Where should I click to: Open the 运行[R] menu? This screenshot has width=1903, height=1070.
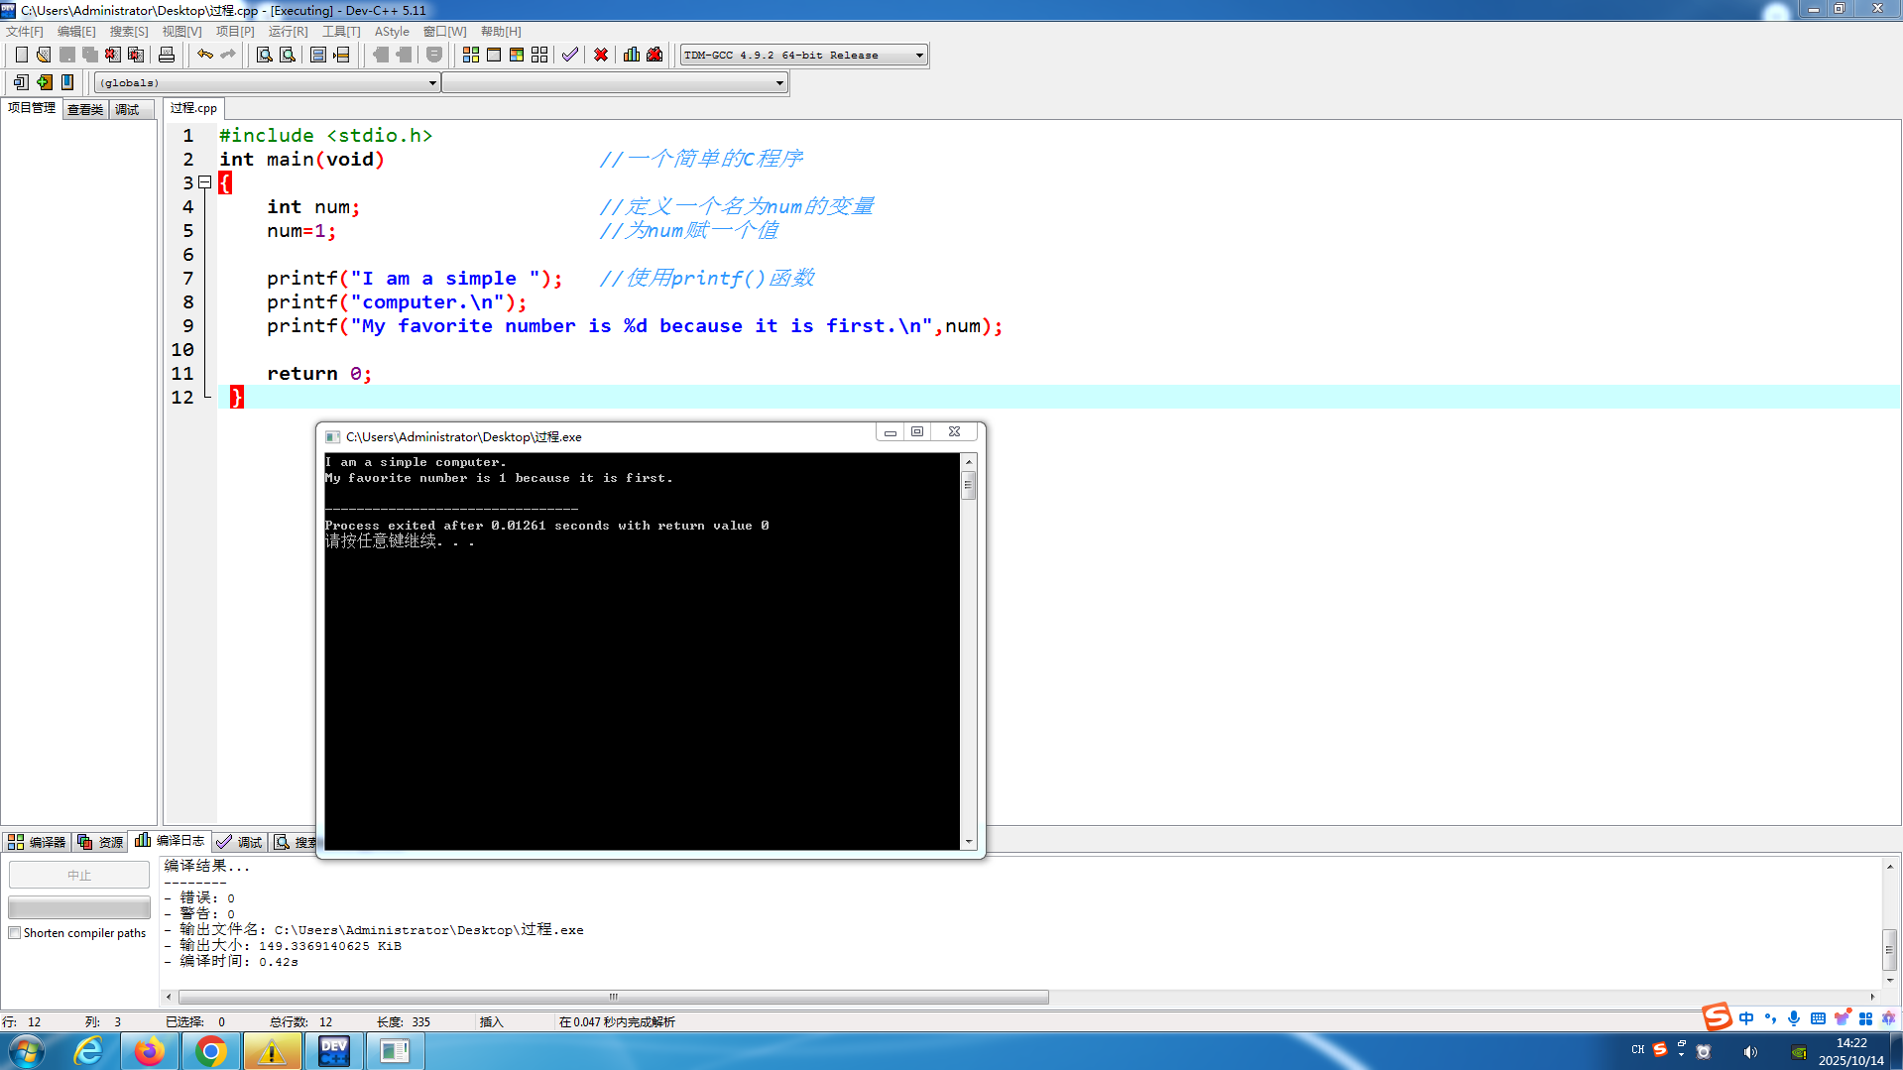(288, 32)
